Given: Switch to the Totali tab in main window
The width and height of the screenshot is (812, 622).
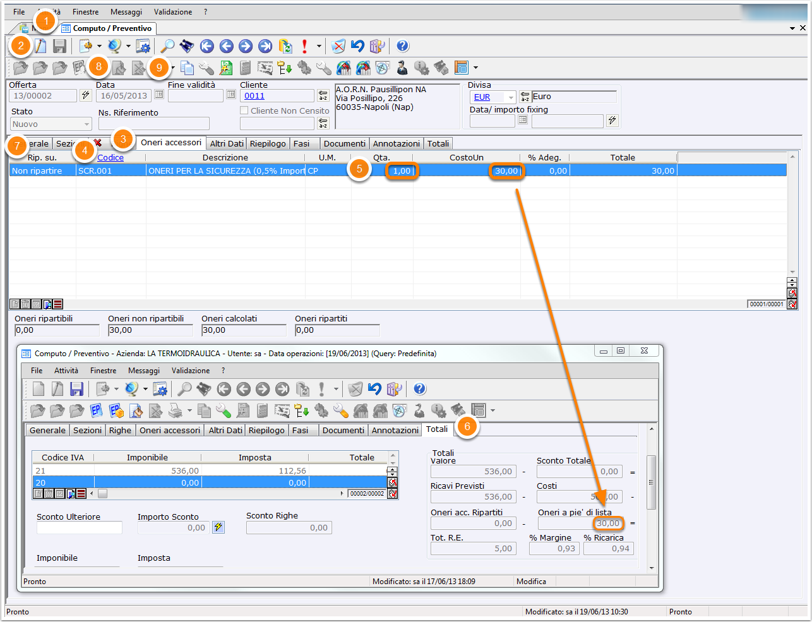Looking at the screenshot, I should (438, 144).
